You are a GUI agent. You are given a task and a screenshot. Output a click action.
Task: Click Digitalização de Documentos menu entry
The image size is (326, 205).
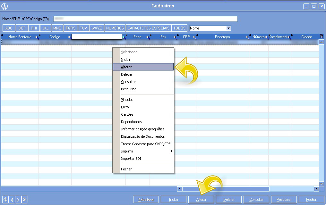143,136
